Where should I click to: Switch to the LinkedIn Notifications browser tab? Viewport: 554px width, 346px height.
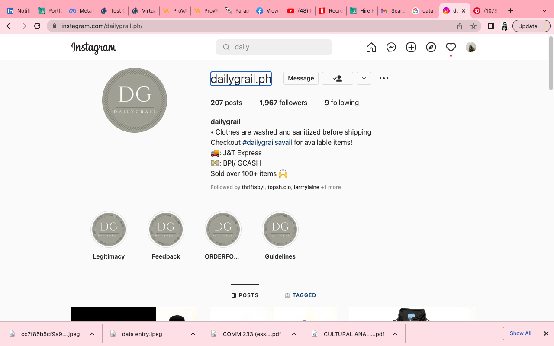[18, 11]
